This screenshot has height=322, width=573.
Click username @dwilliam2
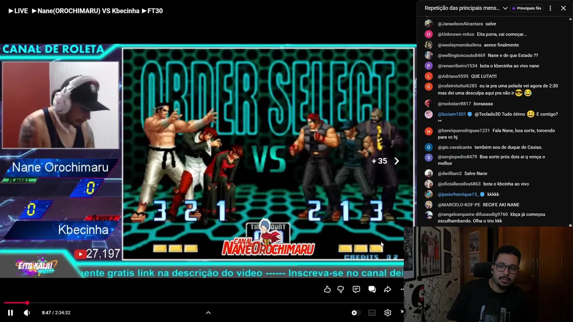pyautogui.click(x=449, y=174)
